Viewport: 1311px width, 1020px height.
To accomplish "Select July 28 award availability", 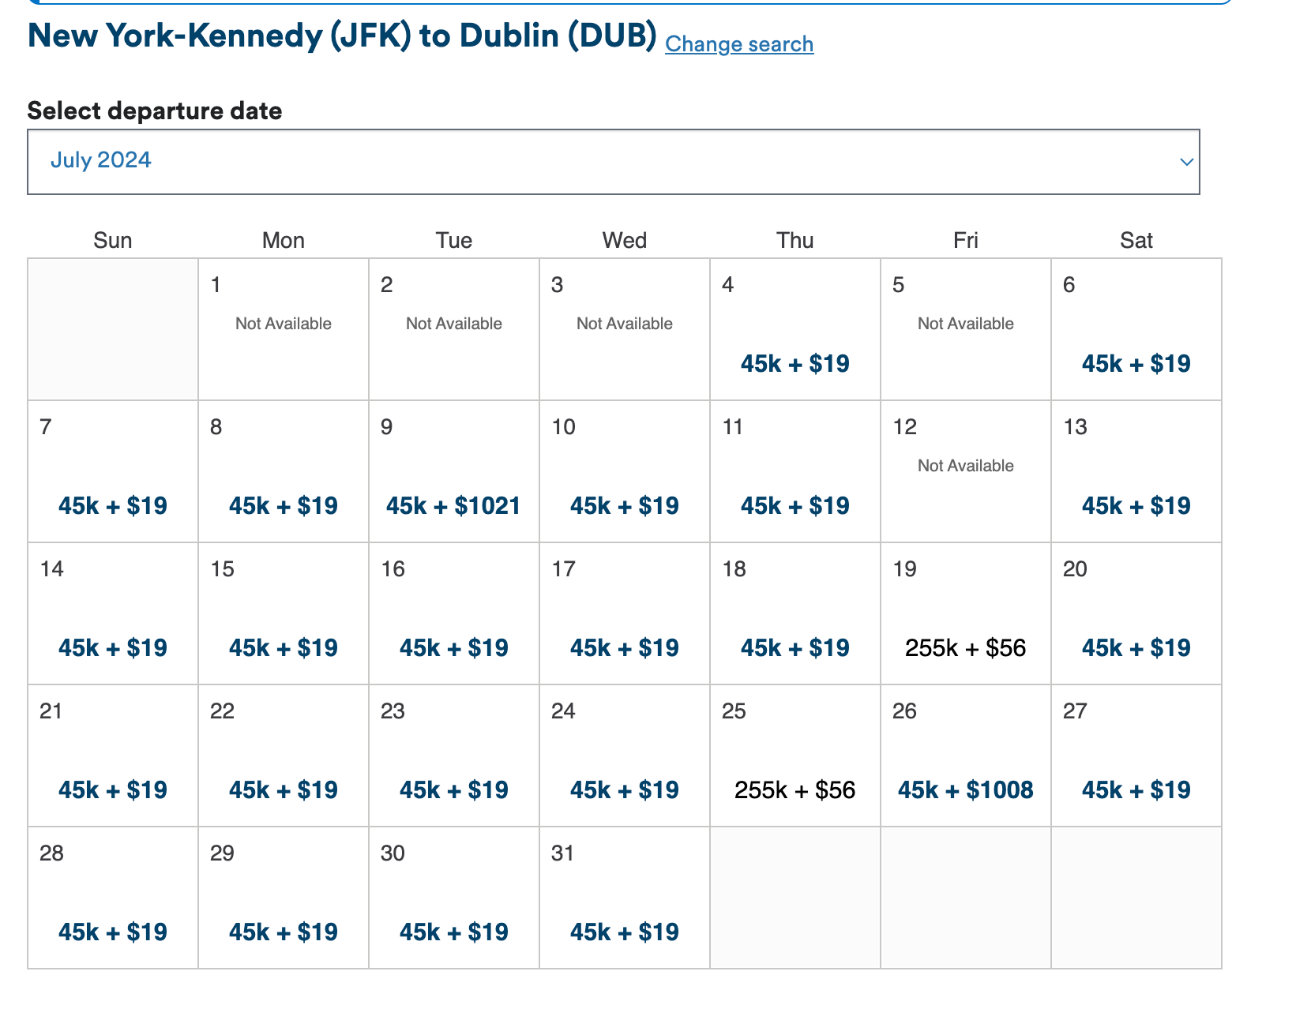I will coord(112,931).
